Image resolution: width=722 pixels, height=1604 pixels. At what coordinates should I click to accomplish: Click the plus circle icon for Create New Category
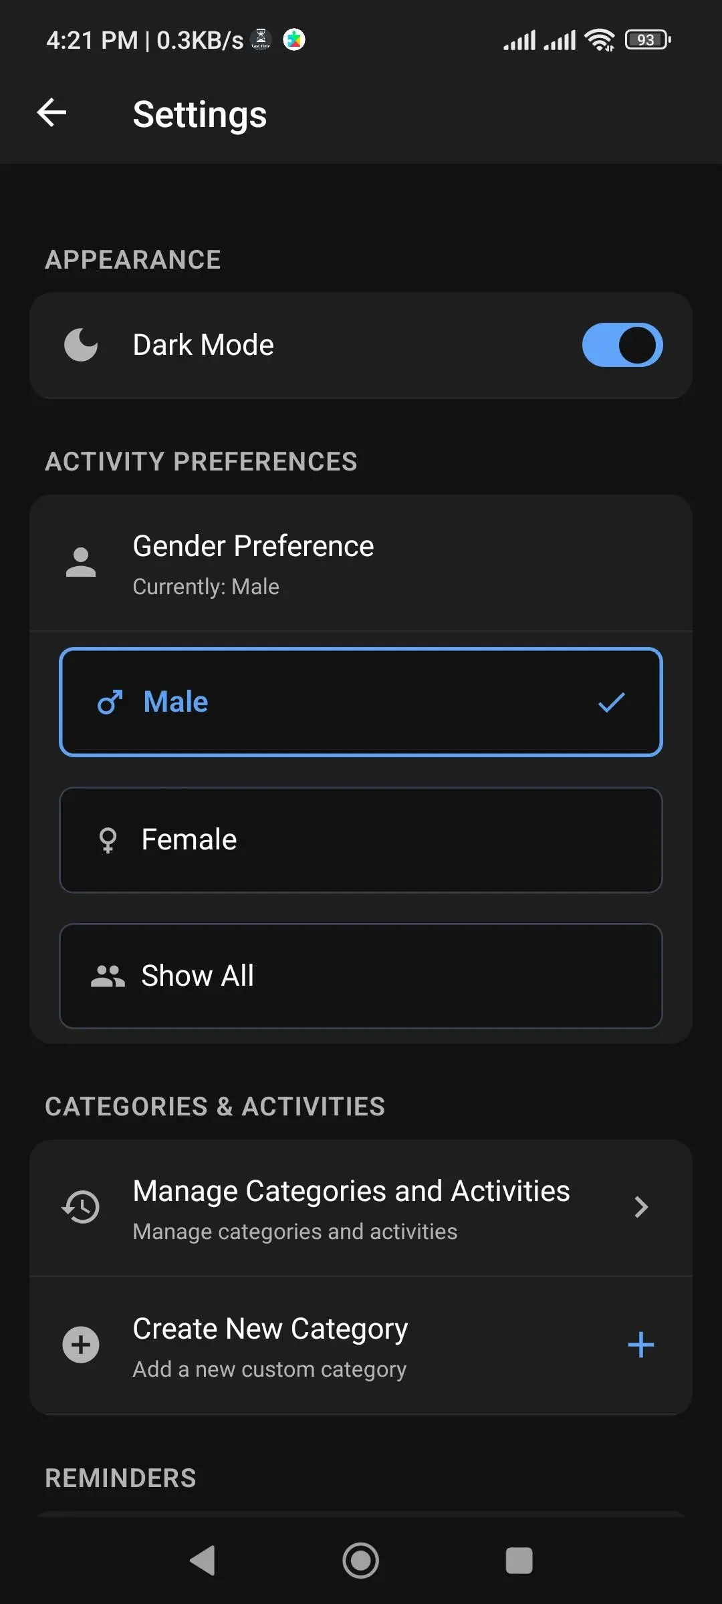[x=80, y=1345]
